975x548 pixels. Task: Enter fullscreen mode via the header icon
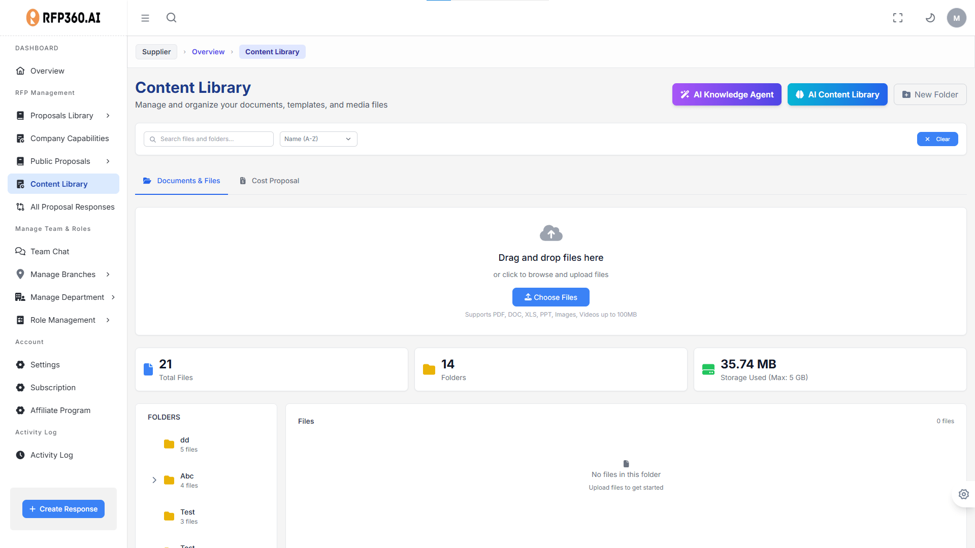pyautogui.click(x=898, y=18)
